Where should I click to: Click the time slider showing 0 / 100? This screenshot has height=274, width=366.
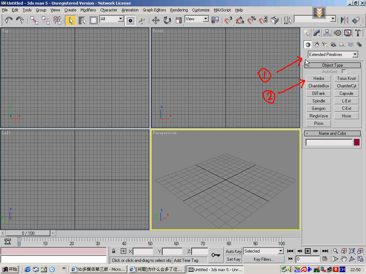(28, 233)
